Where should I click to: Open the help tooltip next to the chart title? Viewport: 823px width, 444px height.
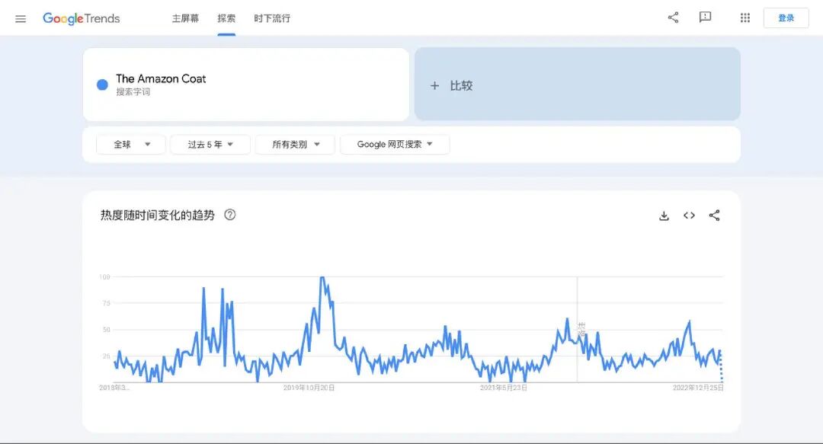coord(229,216)
